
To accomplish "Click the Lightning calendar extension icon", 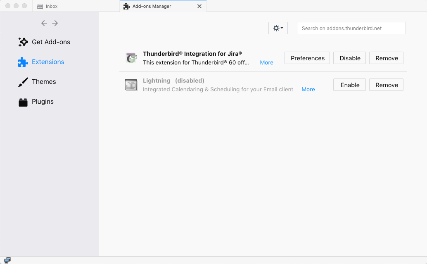I will pyautogui.click(x=131, y=85).
